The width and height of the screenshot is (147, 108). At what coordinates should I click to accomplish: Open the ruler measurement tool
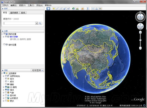coord(88,9)
